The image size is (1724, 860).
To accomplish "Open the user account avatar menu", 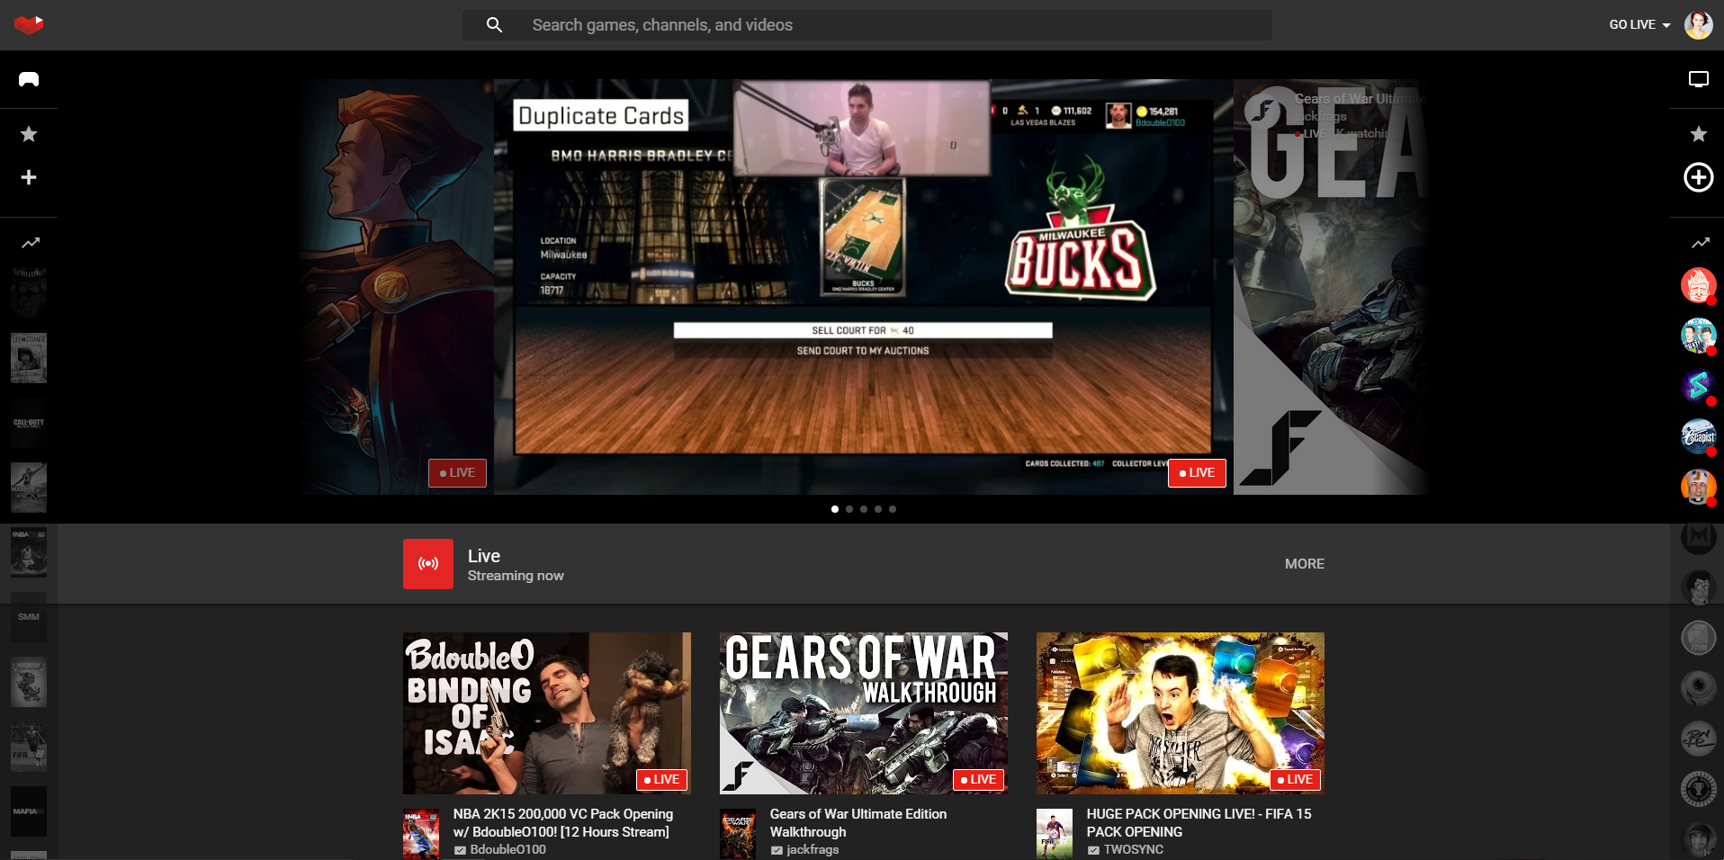I will click(x=1698, y=25).
